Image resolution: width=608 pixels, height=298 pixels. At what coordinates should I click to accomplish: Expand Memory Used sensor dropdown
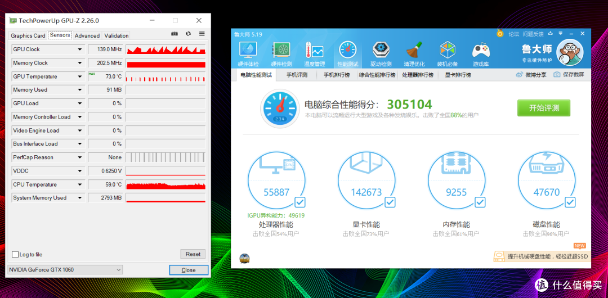click(80, 90)
